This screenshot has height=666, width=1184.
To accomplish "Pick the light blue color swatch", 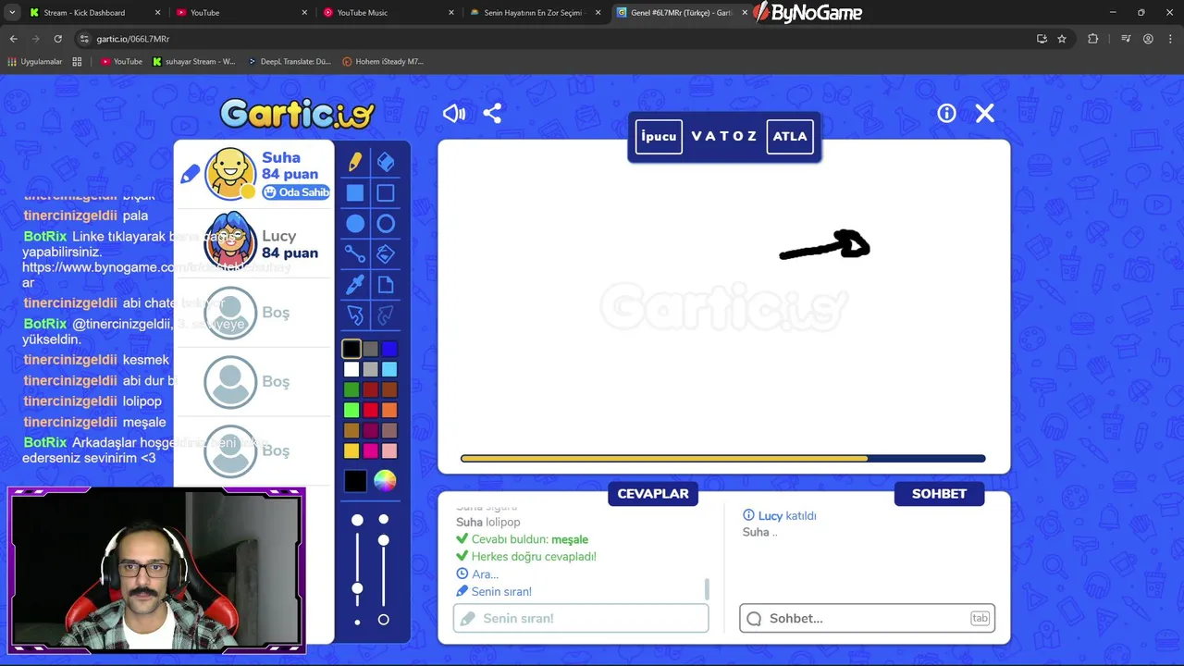I will (389, 369).
